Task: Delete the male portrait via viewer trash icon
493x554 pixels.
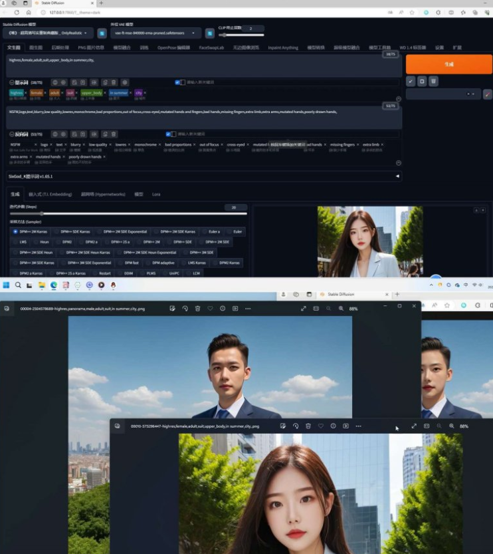Action: pyautogui.click(x=197, y=309)
